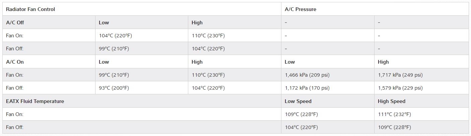Click the "EATX Fluid Temperature" section heading
471x136 pixels.
coord(35,101)
